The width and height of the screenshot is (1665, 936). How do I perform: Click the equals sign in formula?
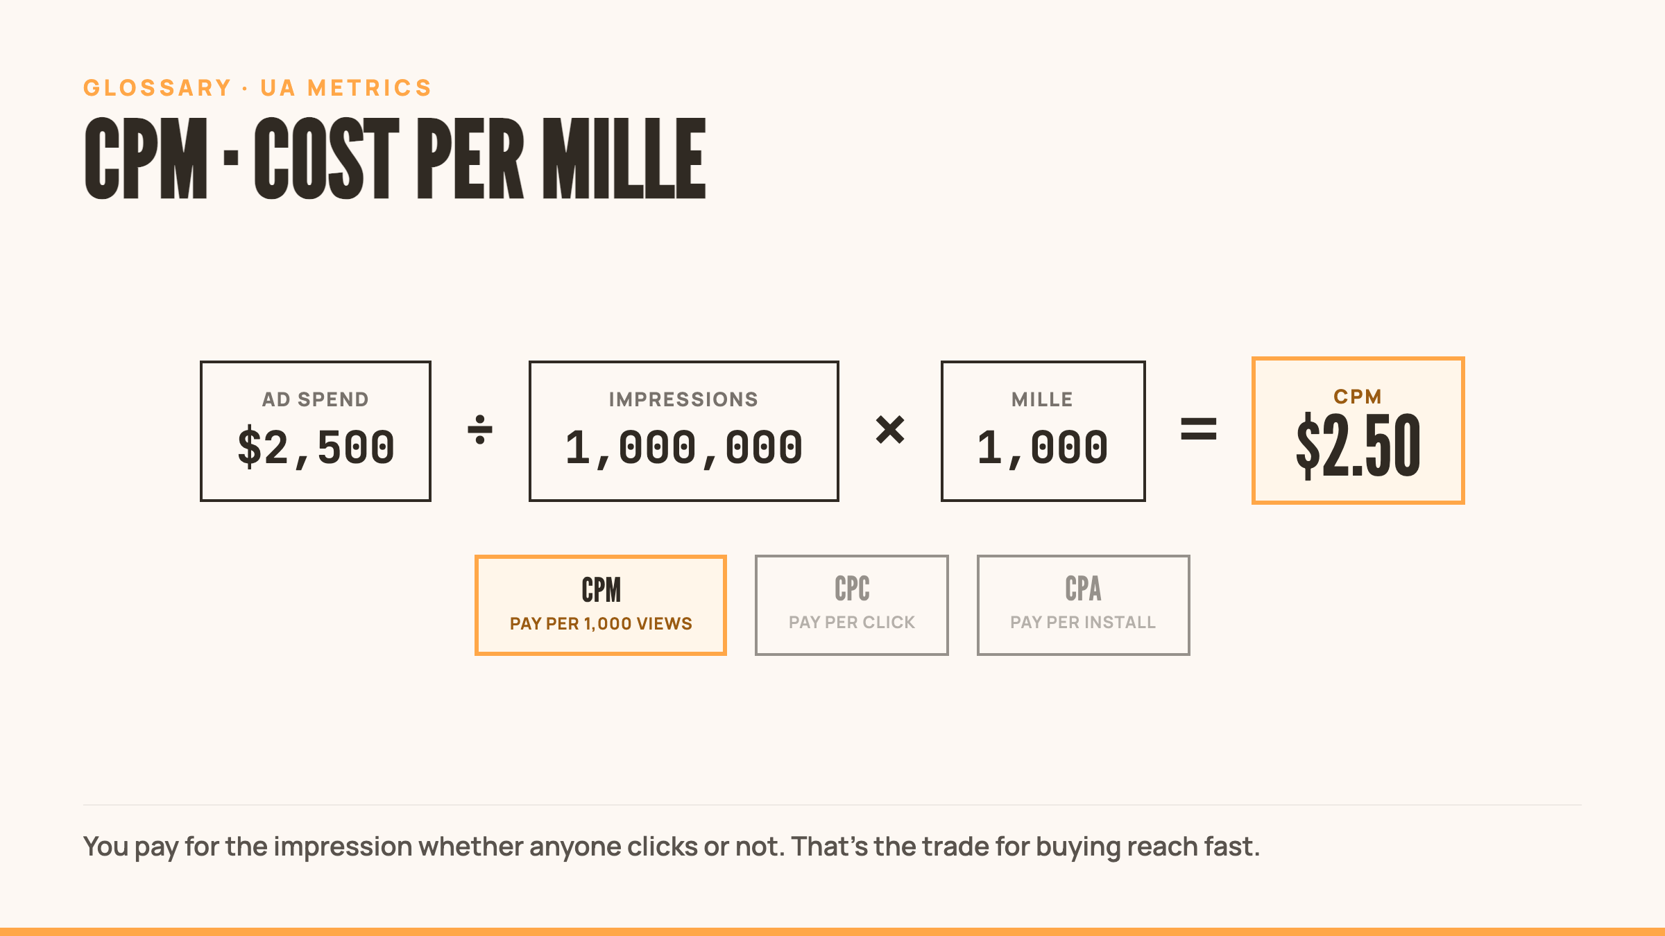point(1199,428)
